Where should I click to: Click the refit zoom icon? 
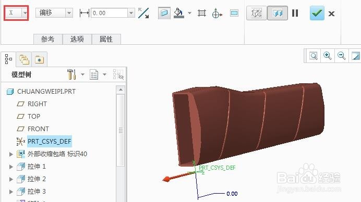(x=313, y=56)
